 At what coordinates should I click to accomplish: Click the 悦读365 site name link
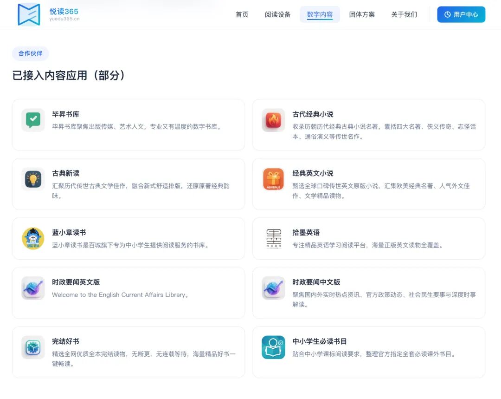(x=64, y=12)
